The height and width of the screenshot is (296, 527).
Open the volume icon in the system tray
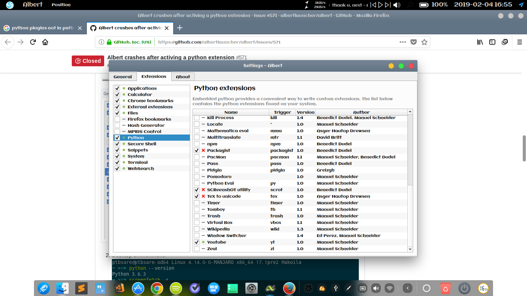pyautogui.click(x=375, y=288)
